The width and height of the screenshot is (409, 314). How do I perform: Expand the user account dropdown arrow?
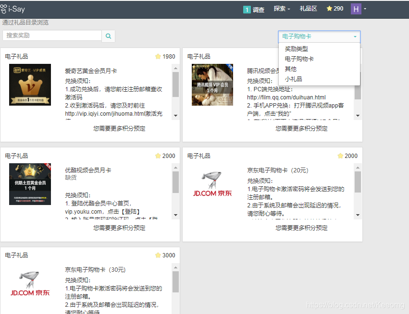tap(365, 9)
